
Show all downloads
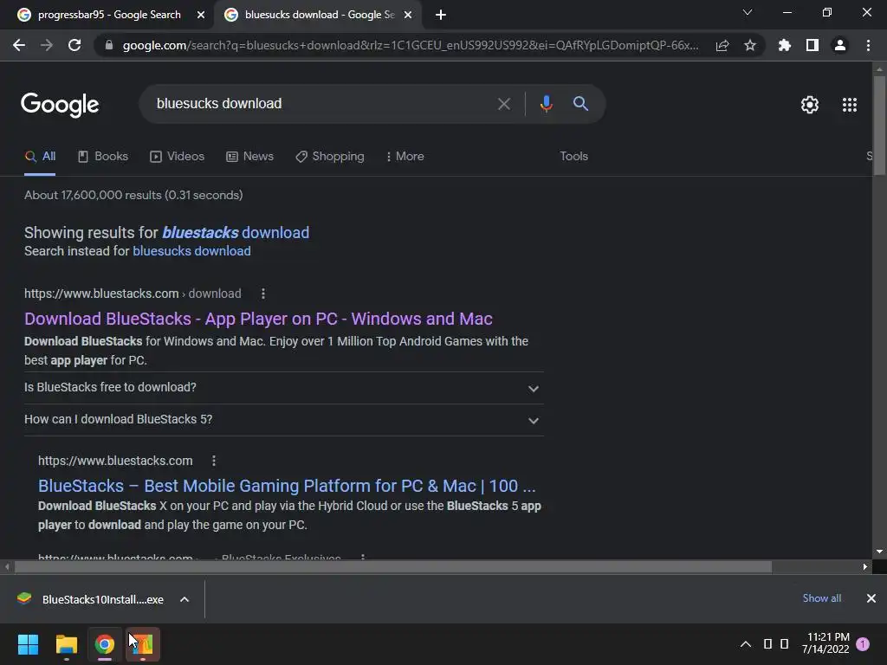click(821, 598)
